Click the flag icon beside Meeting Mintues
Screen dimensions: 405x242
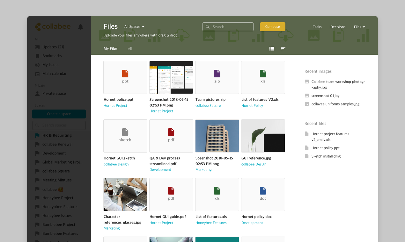37,180
